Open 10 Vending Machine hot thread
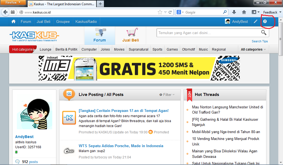283x165 pixels. coord(226,141)
